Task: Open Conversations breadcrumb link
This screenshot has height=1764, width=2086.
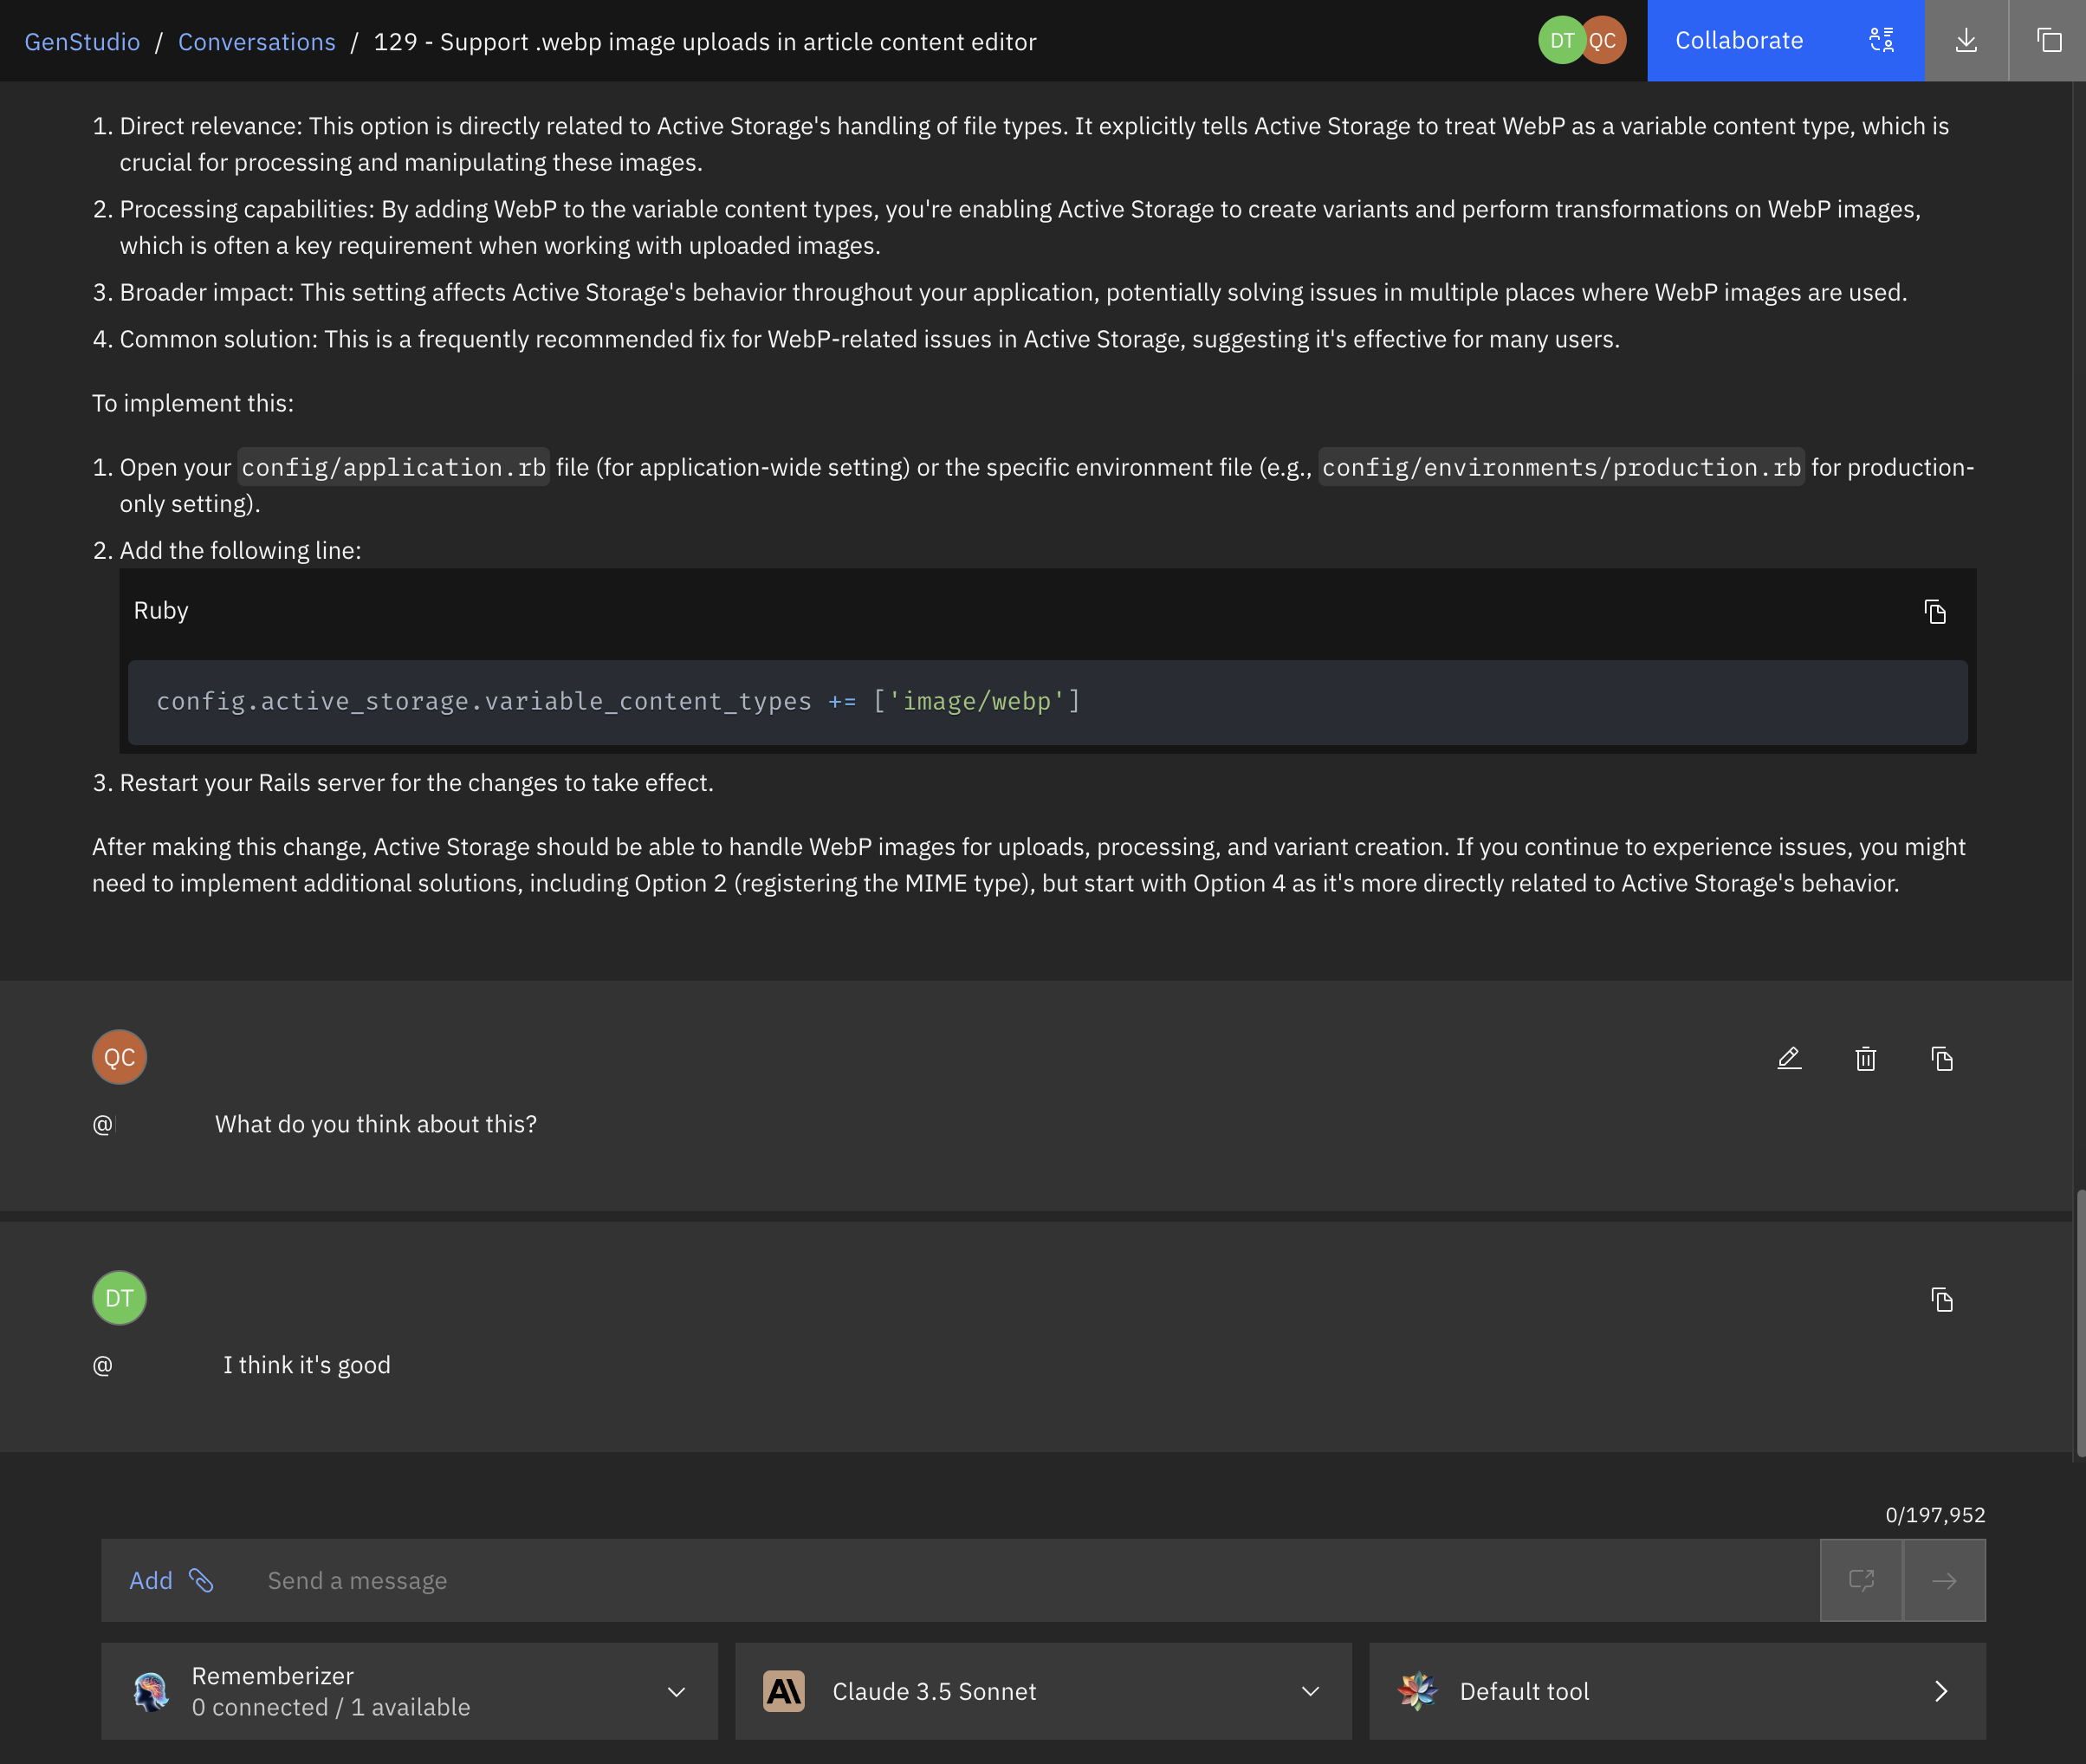Action: 256,42
